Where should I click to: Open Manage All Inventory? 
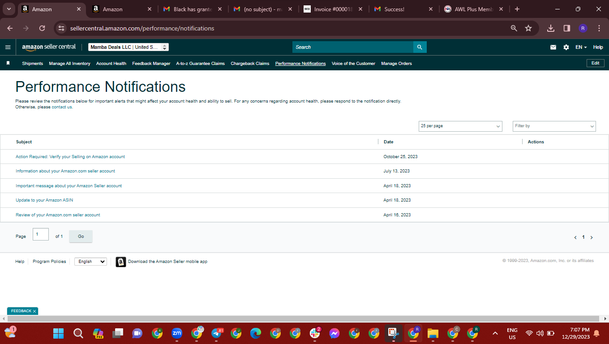click(x=69, y=64)
